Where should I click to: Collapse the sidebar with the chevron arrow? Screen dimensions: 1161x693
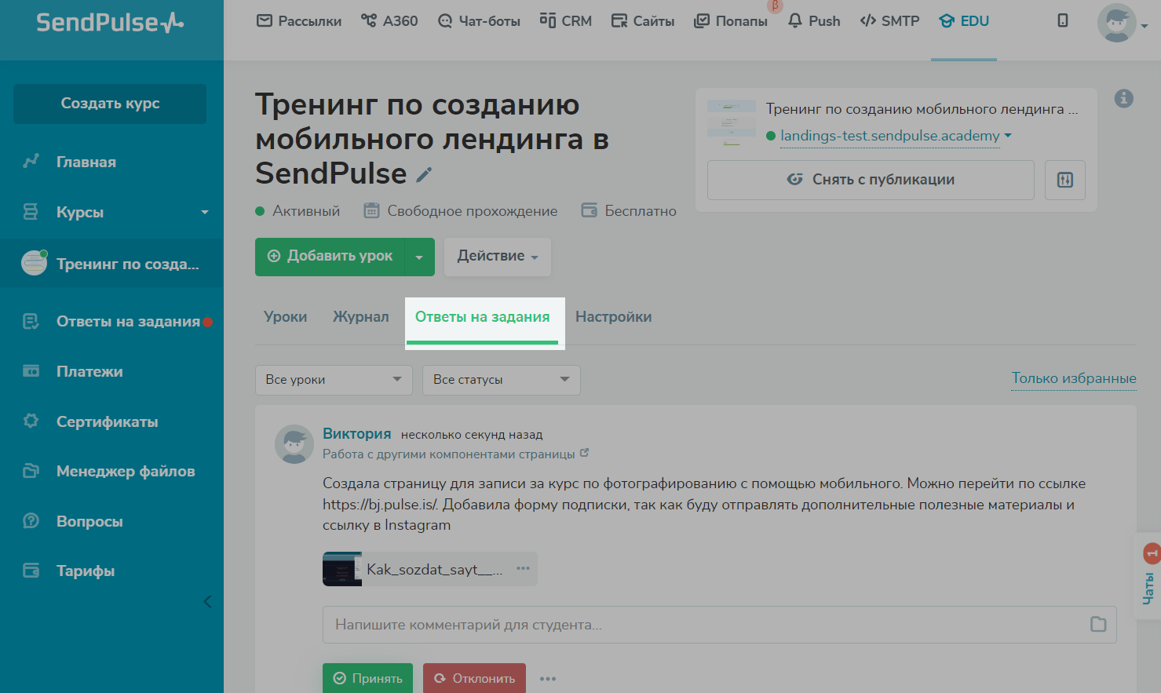coord(207,602)
